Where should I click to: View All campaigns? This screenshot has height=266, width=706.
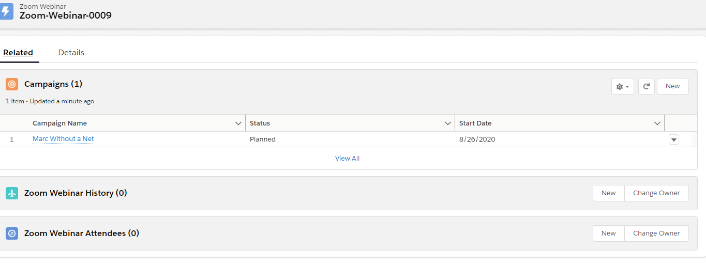347,159
